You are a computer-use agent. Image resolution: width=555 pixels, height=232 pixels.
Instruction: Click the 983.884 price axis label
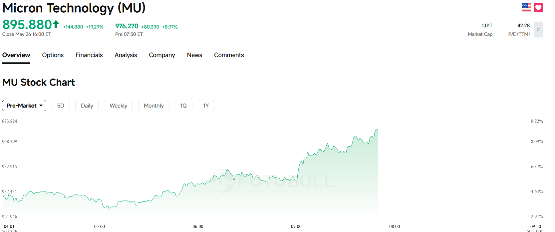10,121
